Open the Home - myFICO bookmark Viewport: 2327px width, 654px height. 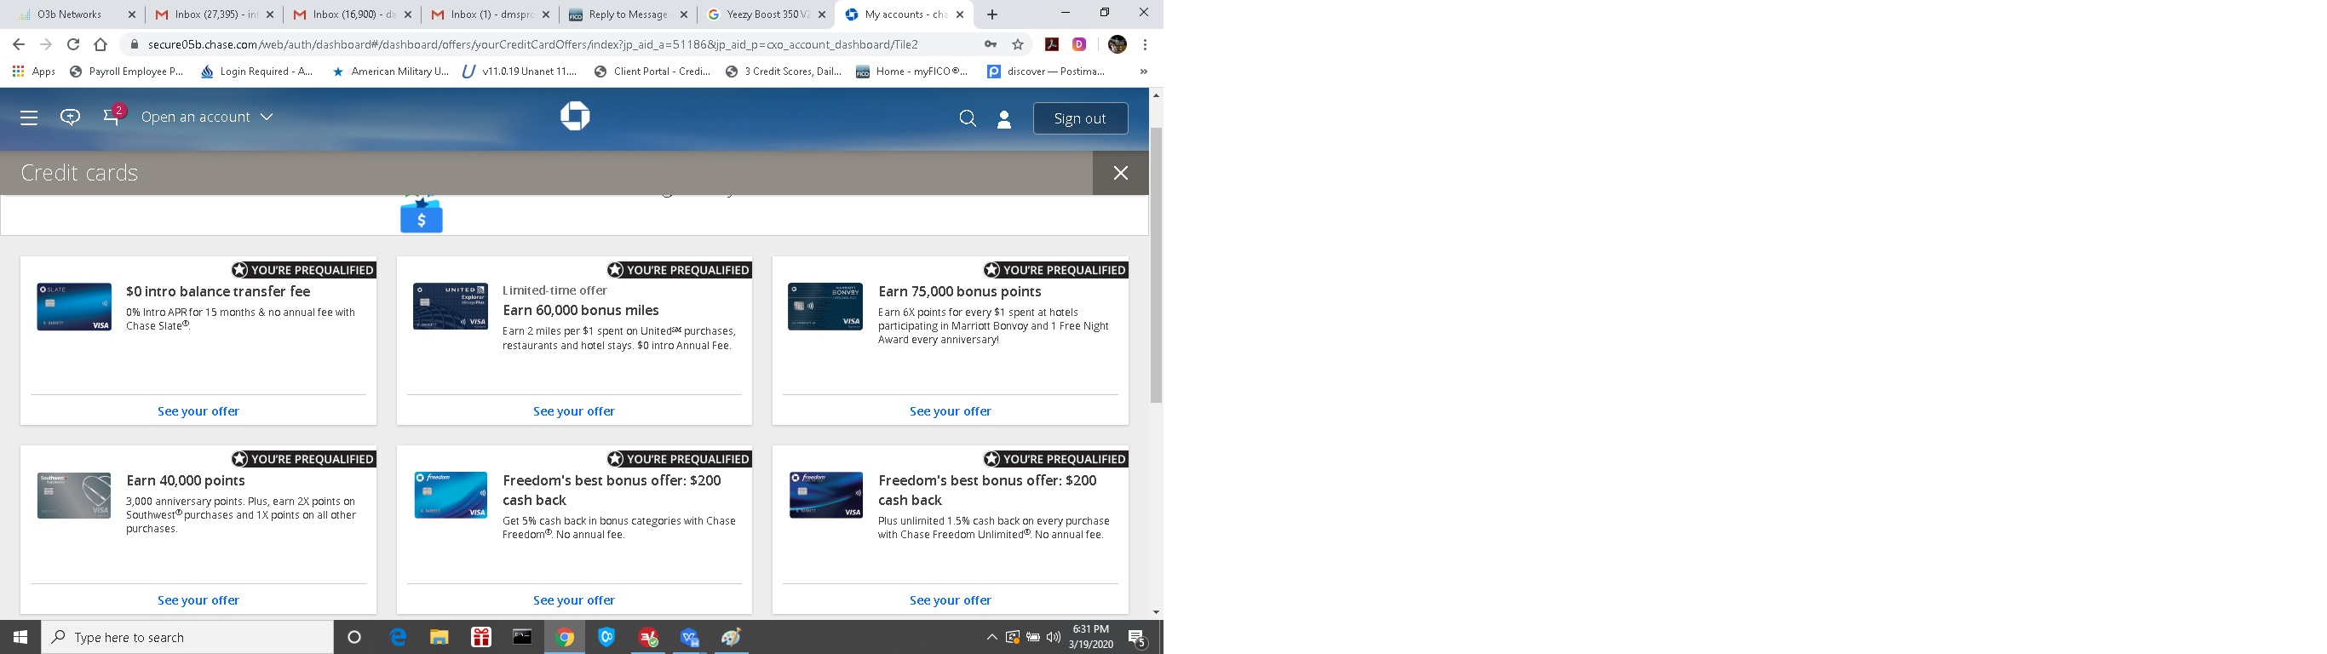[x=911, y=72]
